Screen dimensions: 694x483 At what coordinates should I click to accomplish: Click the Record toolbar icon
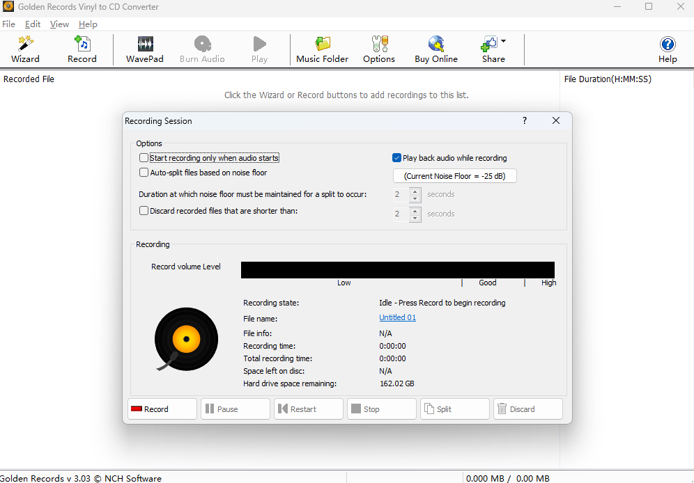[82, 49]
